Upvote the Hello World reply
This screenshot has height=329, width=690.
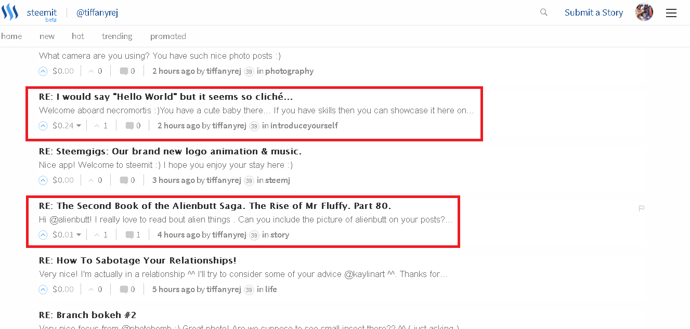pyautogui.click(x=43, y=126)
